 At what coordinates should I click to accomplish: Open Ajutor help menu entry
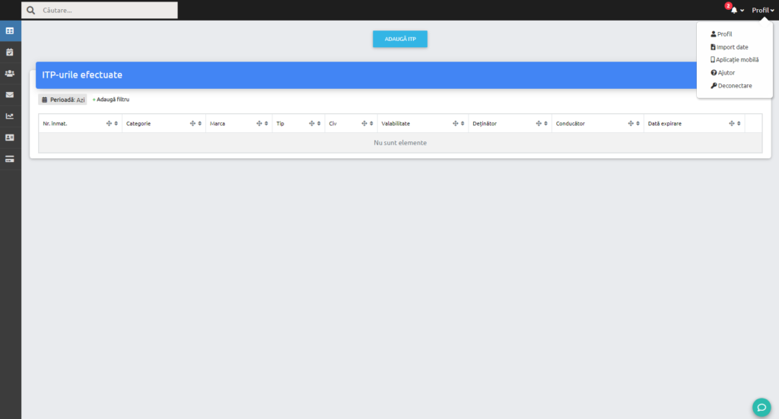[x=723, y=72]
